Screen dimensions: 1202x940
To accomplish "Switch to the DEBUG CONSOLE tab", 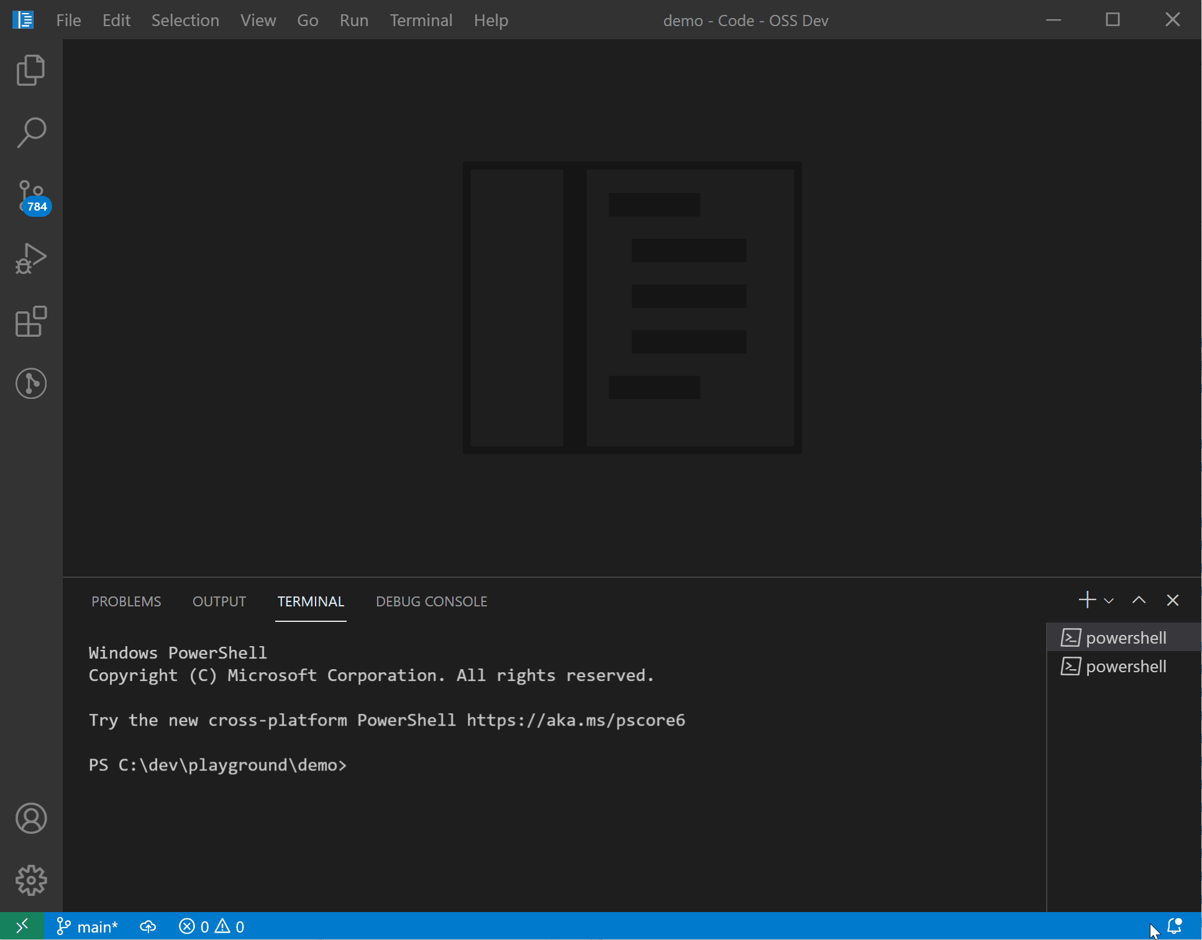I will tap(432, 601).
